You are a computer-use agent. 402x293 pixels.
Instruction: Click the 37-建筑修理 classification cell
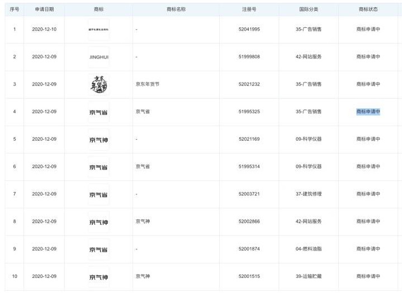point(309,194)
